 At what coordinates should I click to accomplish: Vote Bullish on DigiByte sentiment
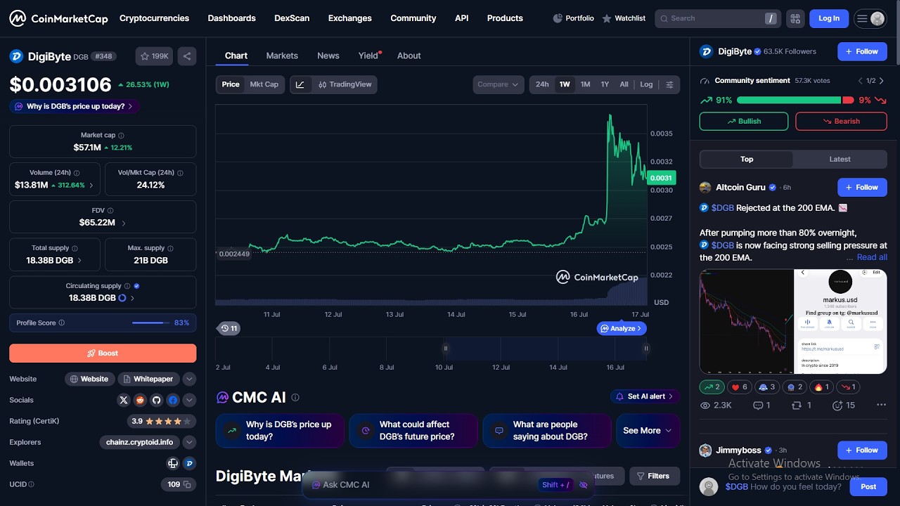tap(744, 121)
